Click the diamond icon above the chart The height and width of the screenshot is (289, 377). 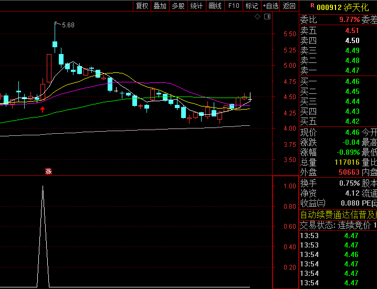(x=257, y=17)
